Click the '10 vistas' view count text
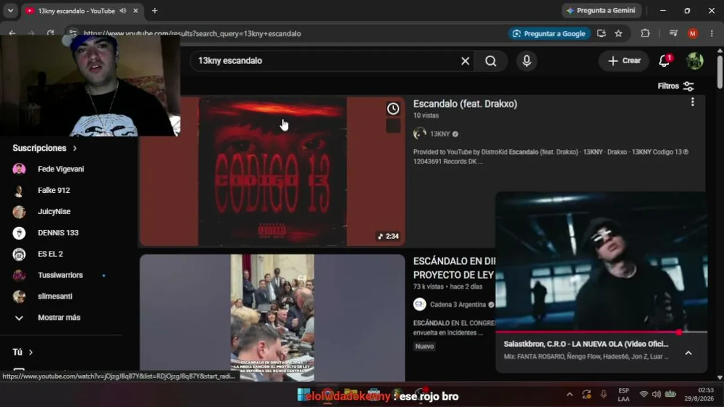 [x=426, y=115]
